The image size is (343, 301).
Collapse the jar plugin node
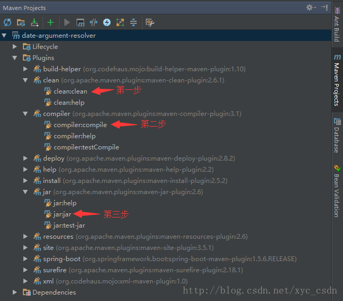(x=26, y=192)
